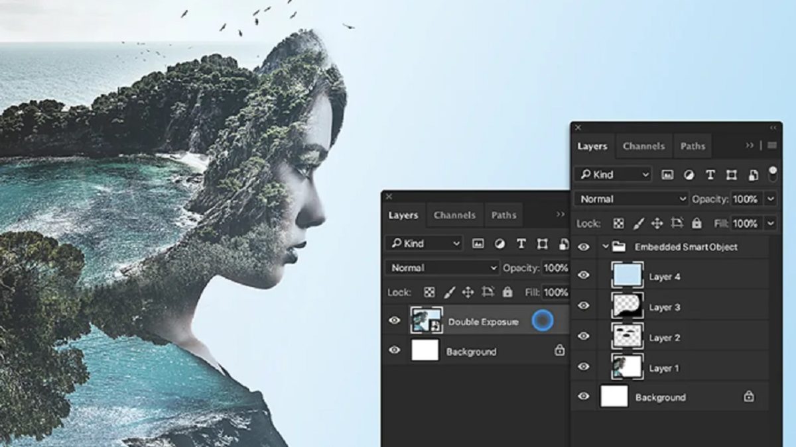Hide Layer 2 with its eye icon
796x447 pixels.
coord(584,336)
